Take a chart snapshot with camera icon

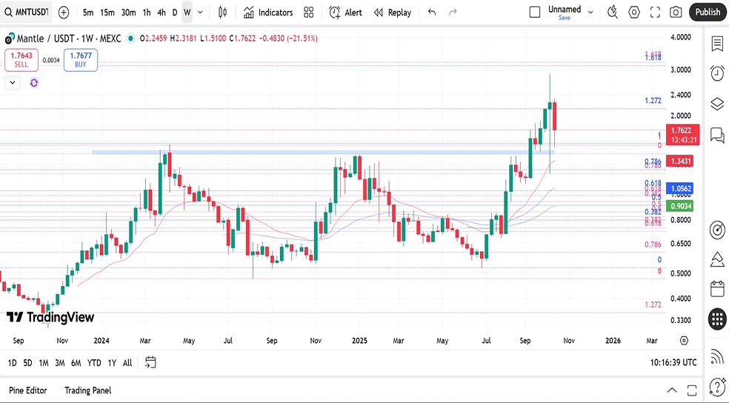[x=676, y=12]
